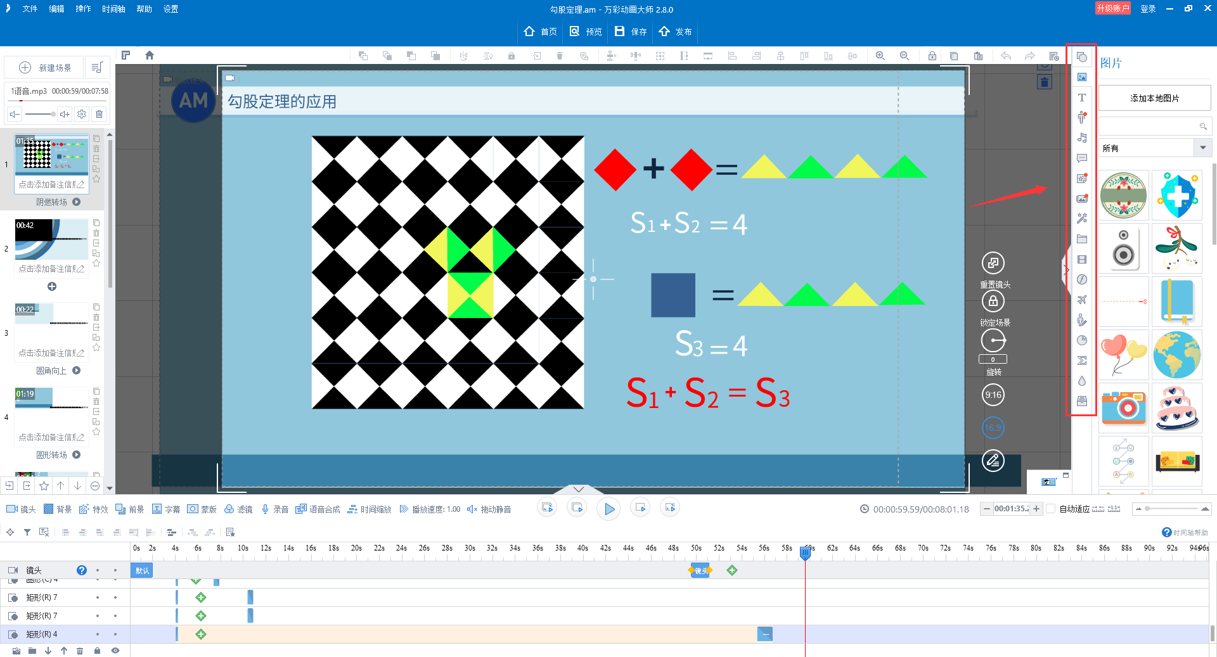
Task: Open the 编辑 menu
Action: 56,9
